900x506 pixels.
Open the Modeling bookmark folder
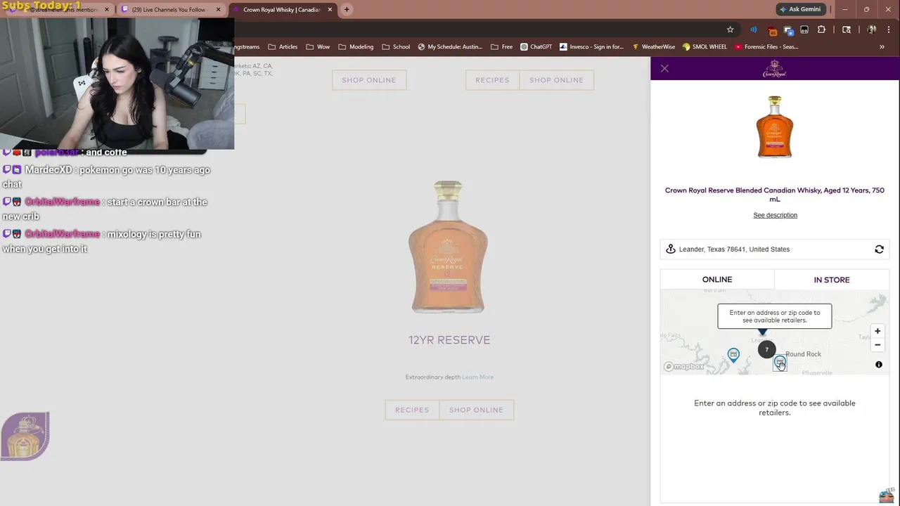coord(356,46)
